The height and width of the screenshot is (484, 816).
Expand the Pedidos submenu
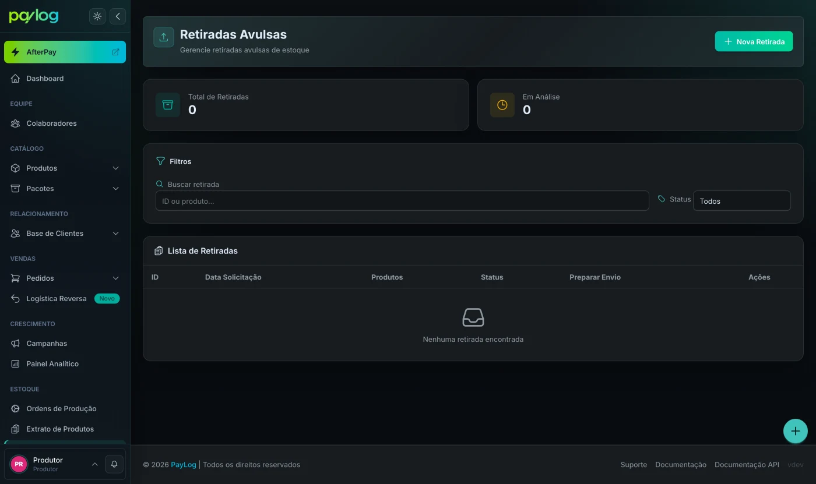click(65, 278)
